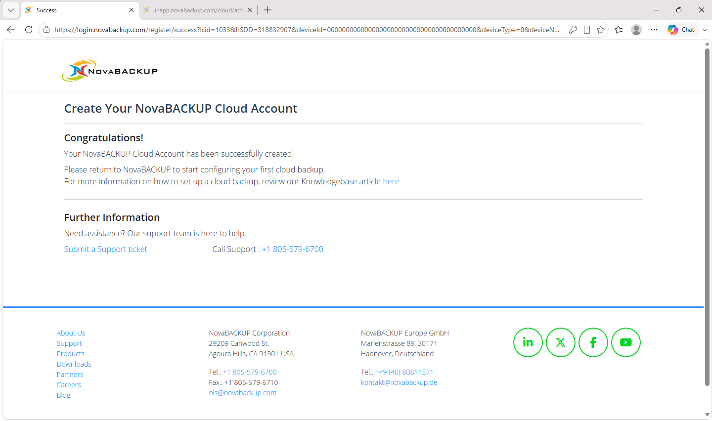This screenshot has width=712, height=421.
Task: Switch to the inapp.novabackup.com tab
Action: click(x=198, y=10)
